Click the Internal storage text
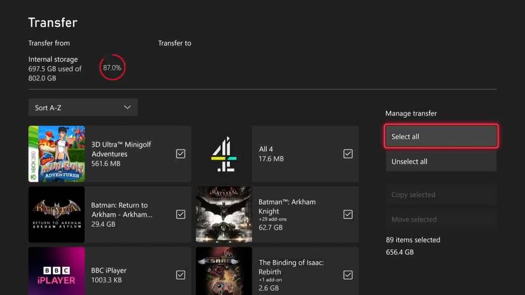The height and width of the screenshot is (295, 525). pyautogui.click(x=53, y=59)
